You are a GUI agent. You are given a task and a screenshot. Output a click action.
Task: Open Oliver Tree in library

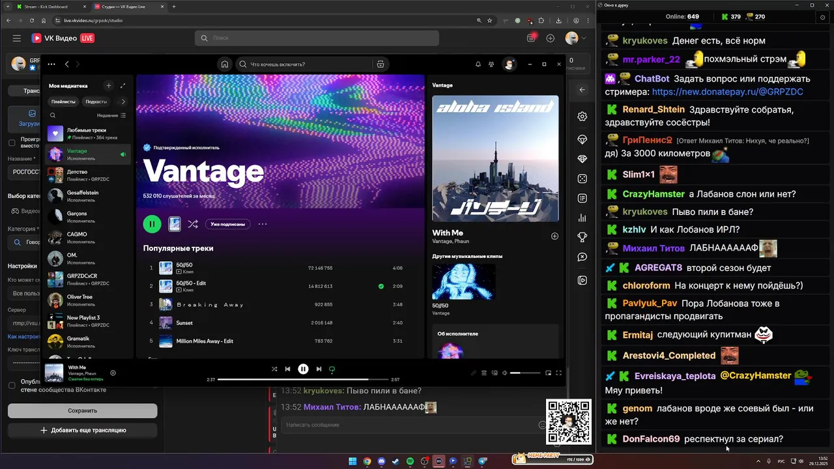88,300
